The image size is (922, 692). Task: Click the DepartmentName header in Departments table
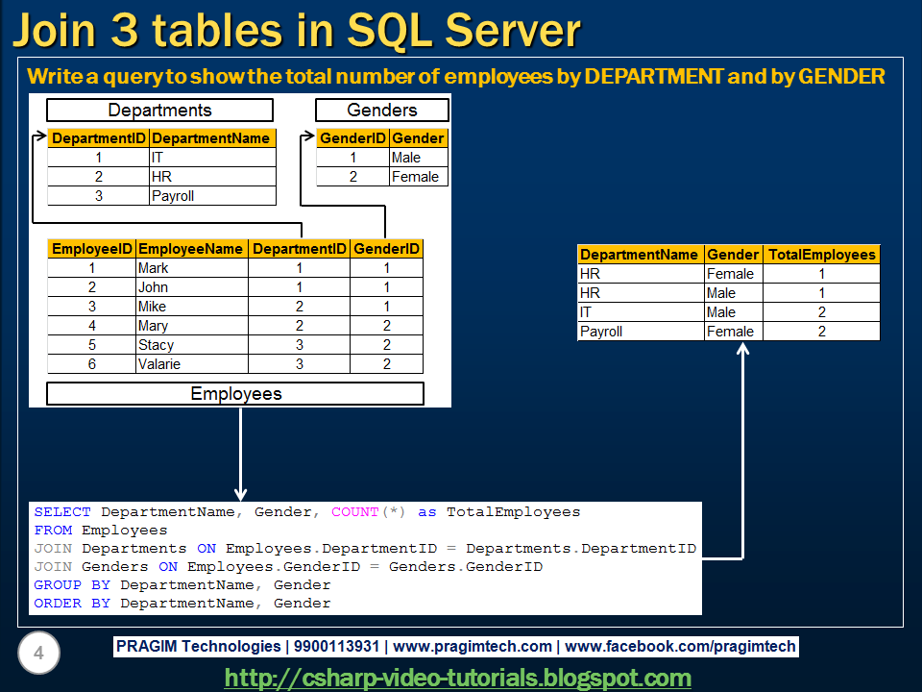point(212,138)
